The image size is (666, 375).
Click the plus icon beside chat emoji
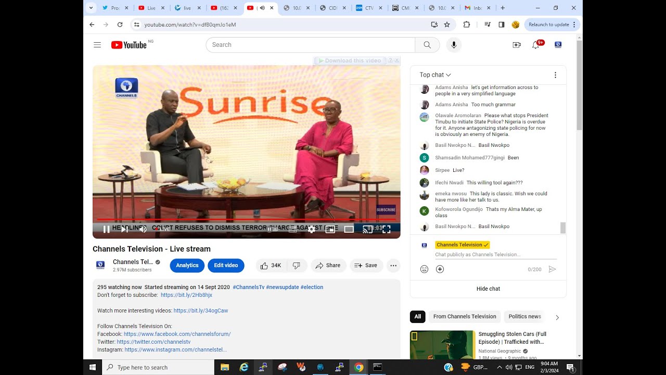pyautogui.click(x=440, y=269)
